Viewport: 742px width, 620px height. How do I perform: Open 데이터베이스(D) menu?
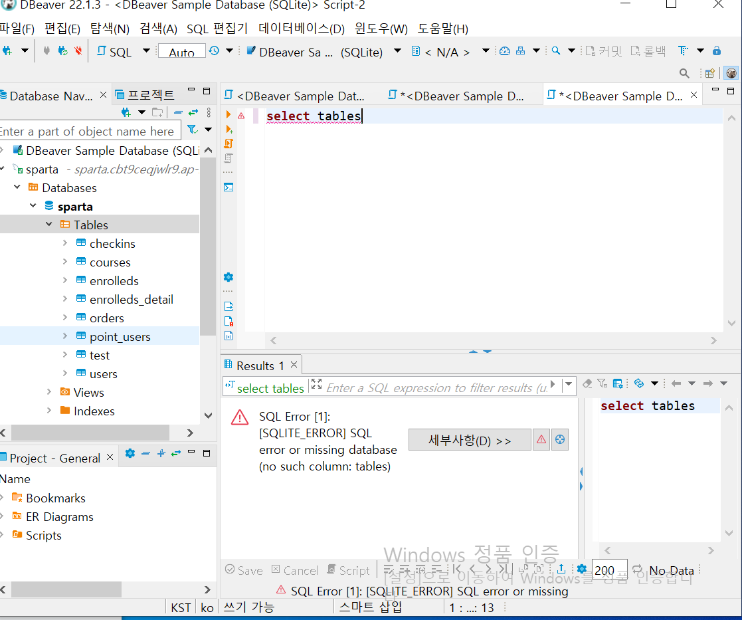(302, 29)
